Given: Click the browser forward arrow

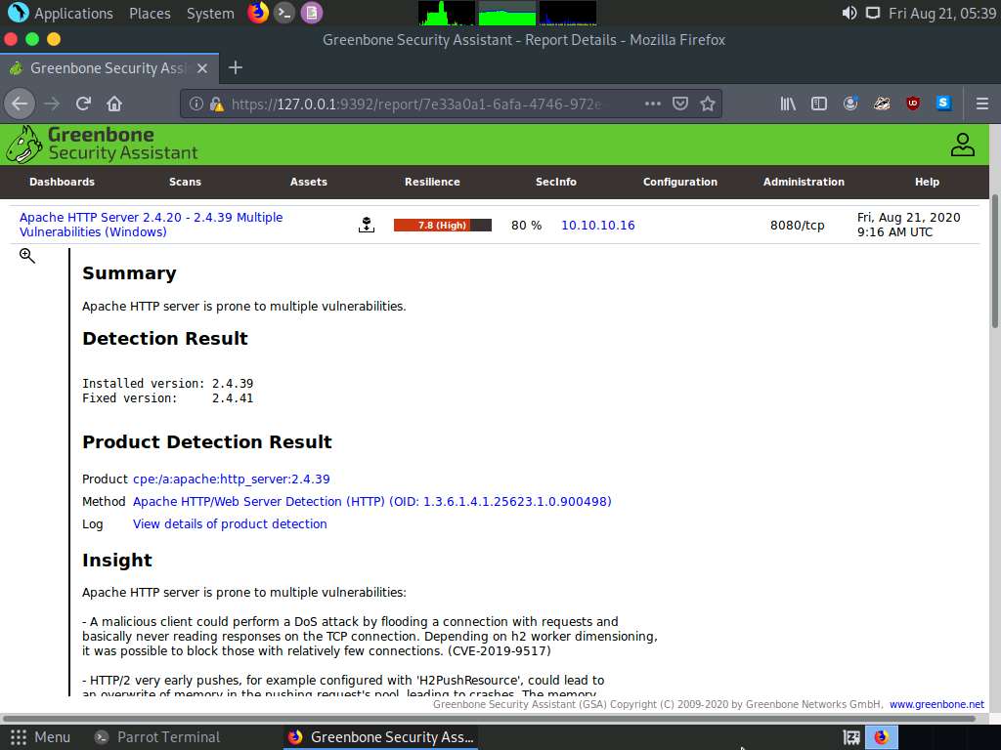Looking at the screenshot, I should pyautogui.click(x=53, y=104).
